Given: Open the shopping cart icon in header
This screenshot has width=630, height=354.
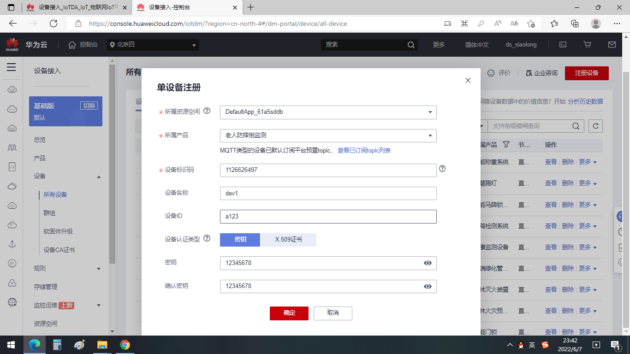Looking at the screenshot, I should click(587, 45).
